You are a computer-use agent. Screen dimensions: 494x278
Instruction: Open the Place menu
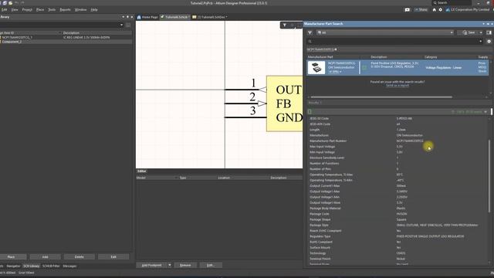40,10
